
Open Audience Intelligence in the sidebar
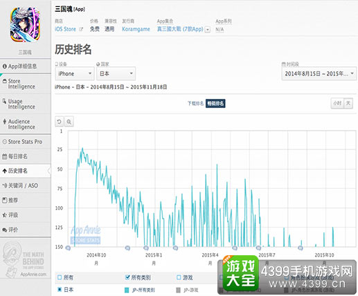pyautogui.click(x=25, y=124)
